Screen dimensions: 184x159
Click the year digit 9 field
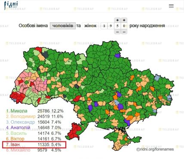point(110,26)
